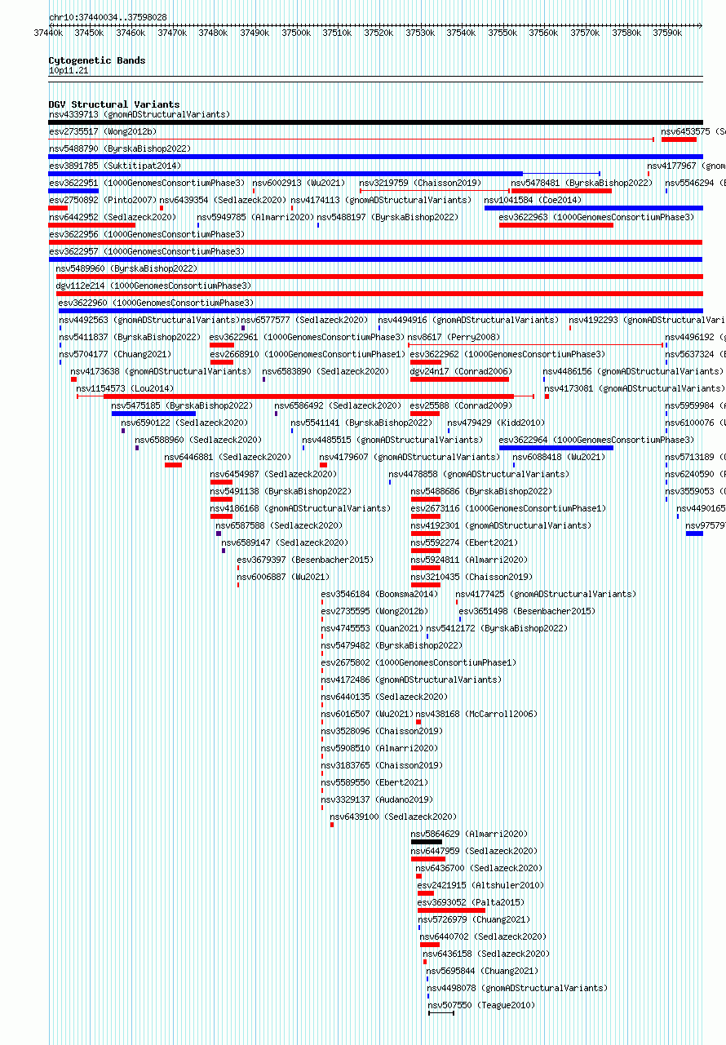Screen dimensions: 726x1045
Task: Click esv3679397 (Besenbacher2015) label
Action: (x=305, y=560)
